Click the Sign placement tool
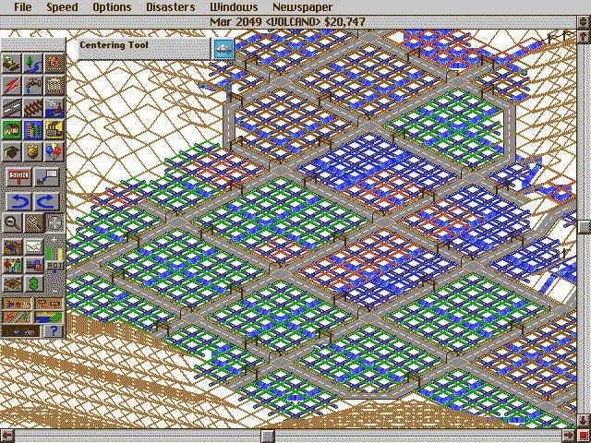Viewport: 591px width, 443px height. [x=17, y=176]
